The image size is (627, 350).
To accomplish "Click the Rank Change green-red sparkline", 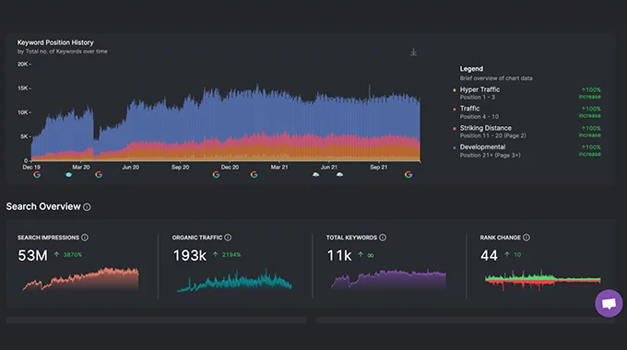I will (x=542, y=280).
